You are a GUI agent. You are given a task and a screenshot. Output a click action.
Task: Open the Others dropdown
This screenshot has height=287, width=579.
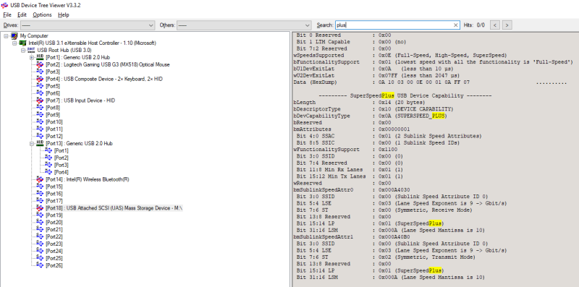click(x=244, y=25)
